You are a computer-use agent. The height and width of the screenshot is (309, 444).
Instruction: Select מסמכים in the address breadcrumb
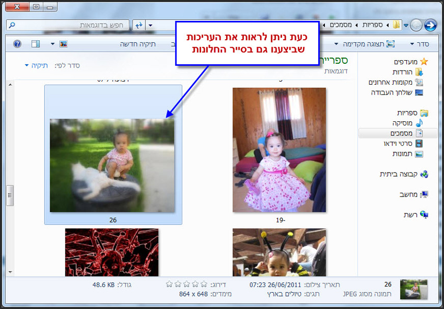(x=341, y=25)
